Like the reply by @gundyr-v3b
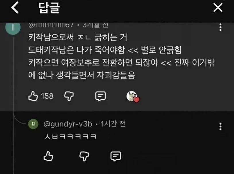234x174 pixels. (x=48, y=156)
